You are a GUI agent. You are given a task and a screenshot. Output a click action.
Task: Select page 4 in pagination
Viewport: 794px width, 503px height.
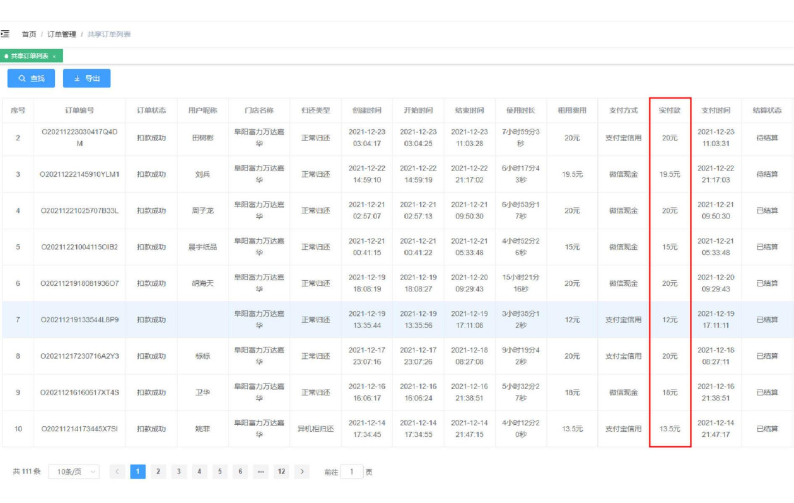[x=199, y=472]
